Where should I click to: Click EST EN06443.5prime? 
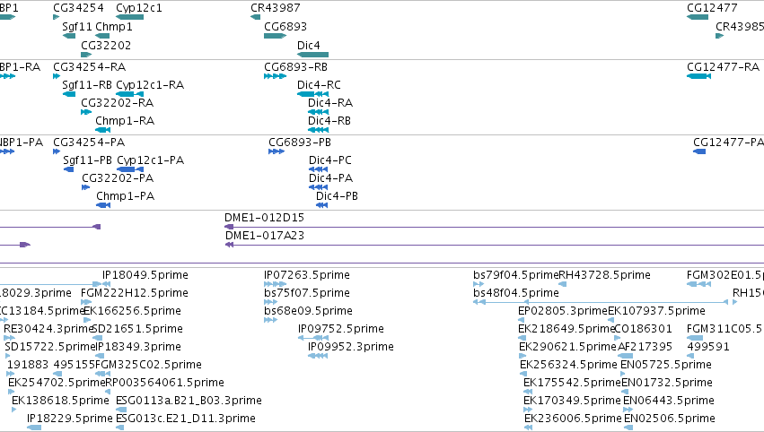[x=669, y=401]
